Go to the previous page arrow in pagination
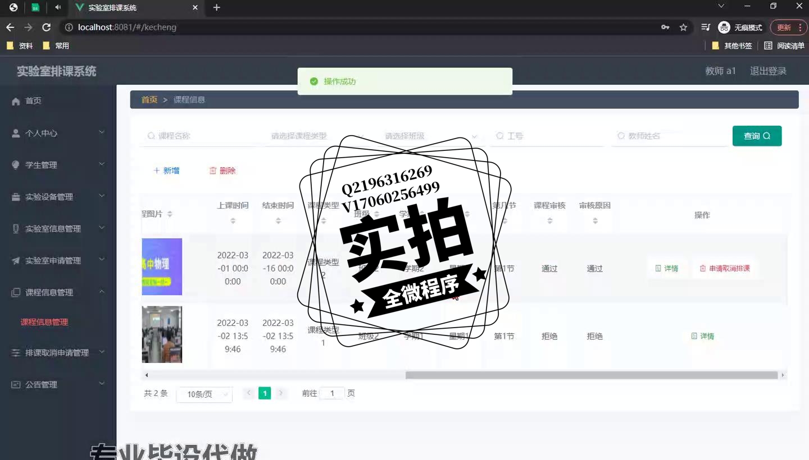 (249, 393)
